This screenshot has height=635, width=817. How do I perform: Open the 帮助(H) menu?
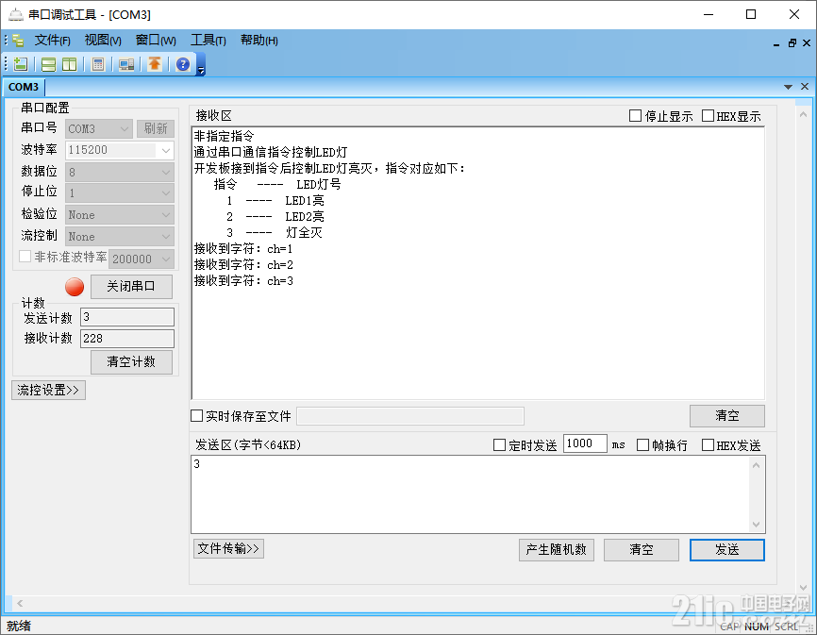tap(258, 41)
